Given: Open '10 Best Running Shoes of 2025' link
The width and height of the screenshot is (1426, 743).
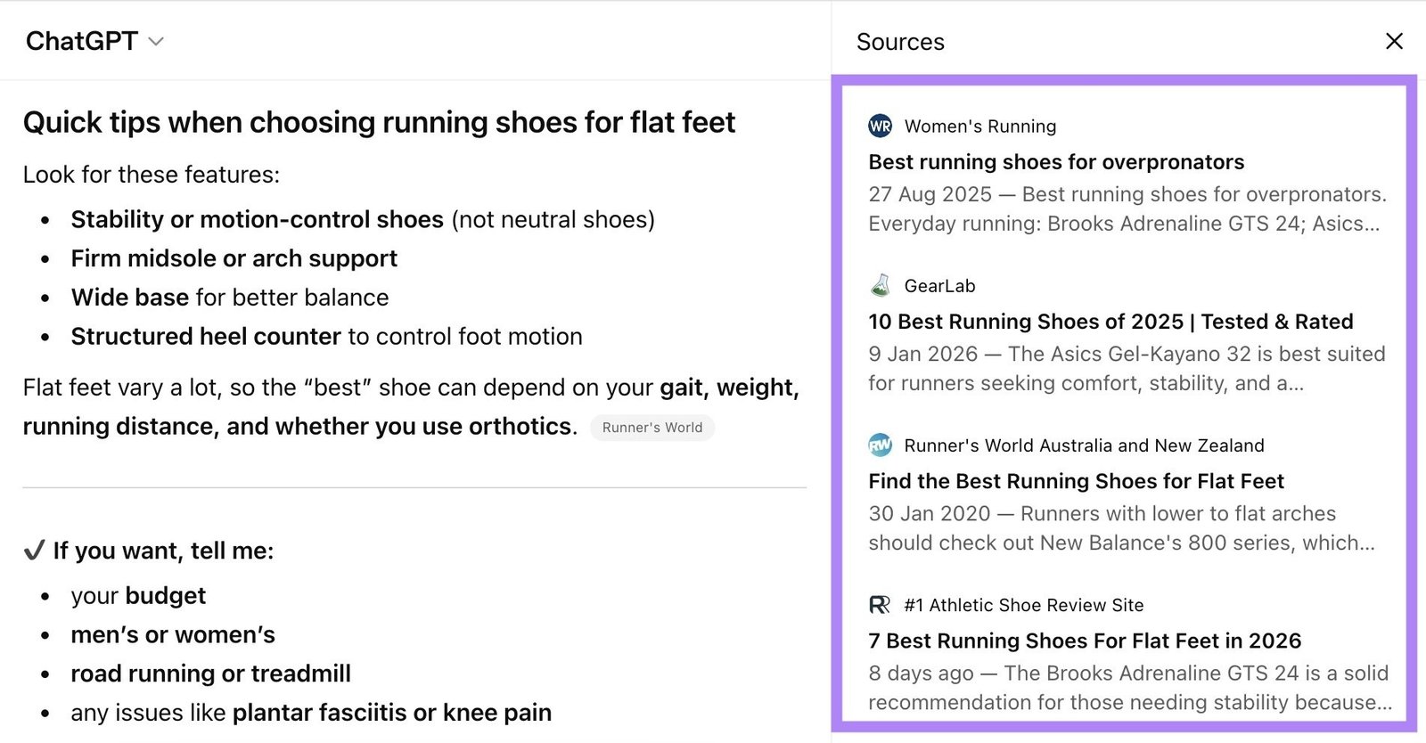Looking at the screenshot, I should tap(1110, 322).
